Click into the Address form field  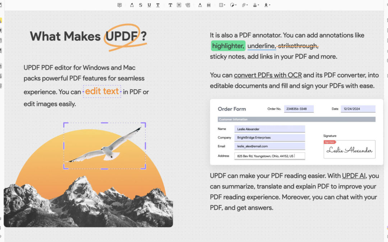pyautogui.click(x=269, y=156)
